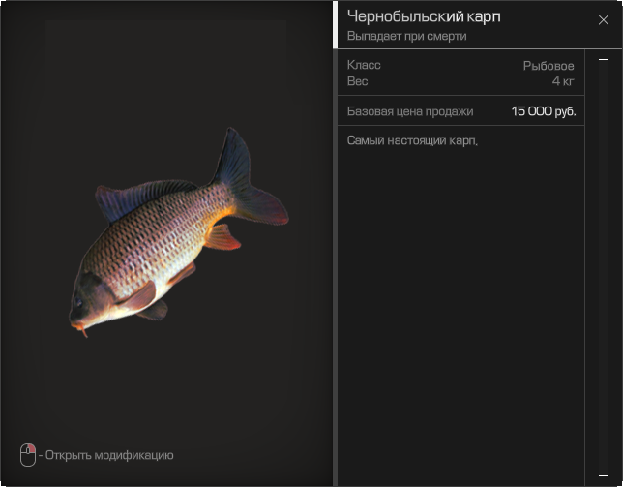
Task: Click the 'Вес' property label
Action: click(357, 81)
